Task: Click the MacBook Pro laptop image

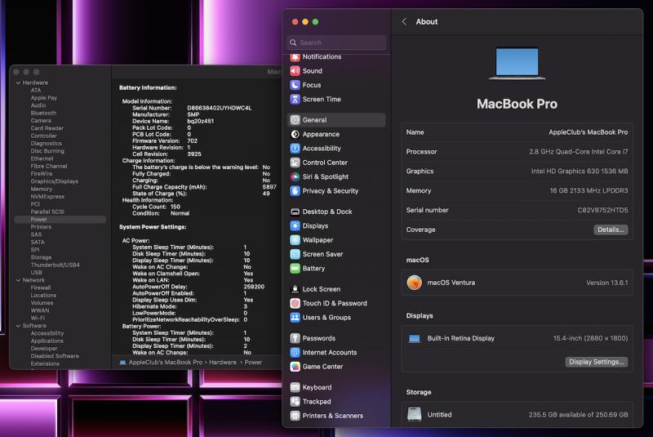Action: [x=517, y=64]
